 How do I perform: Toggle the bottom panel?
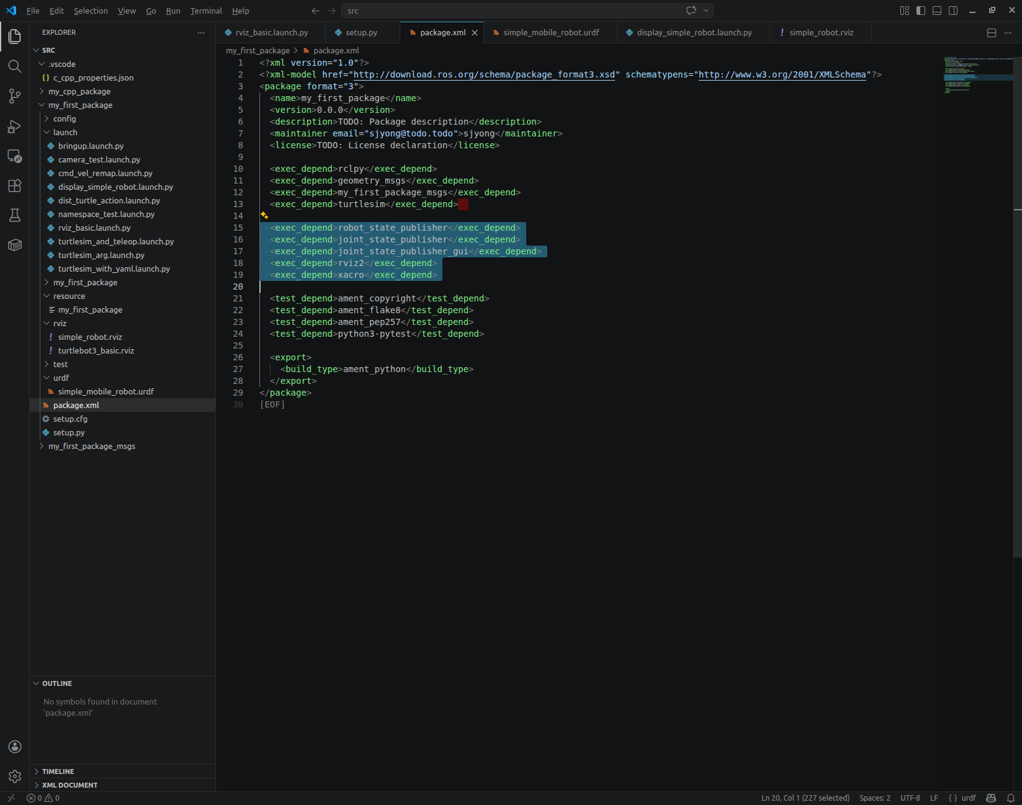[x=937, y=11]
